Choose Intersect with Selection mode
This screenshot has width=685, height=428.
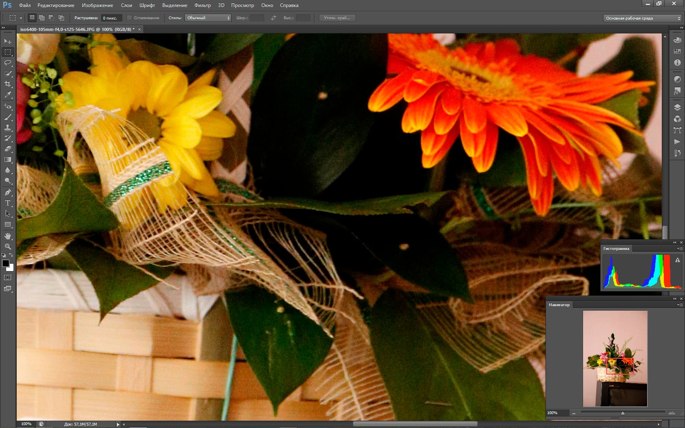61,18
